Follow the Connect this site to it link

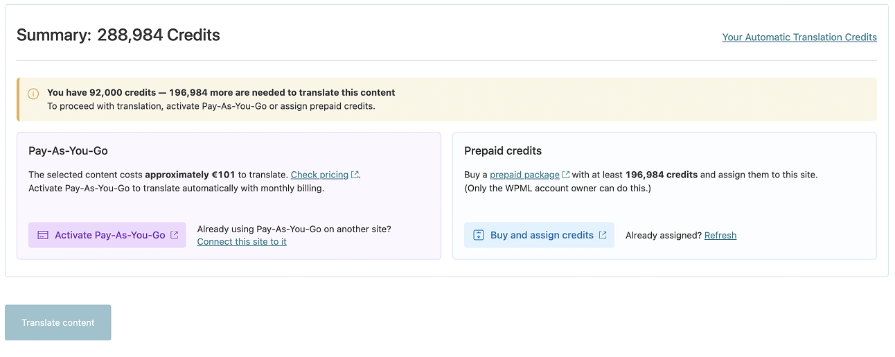point(242,242)
